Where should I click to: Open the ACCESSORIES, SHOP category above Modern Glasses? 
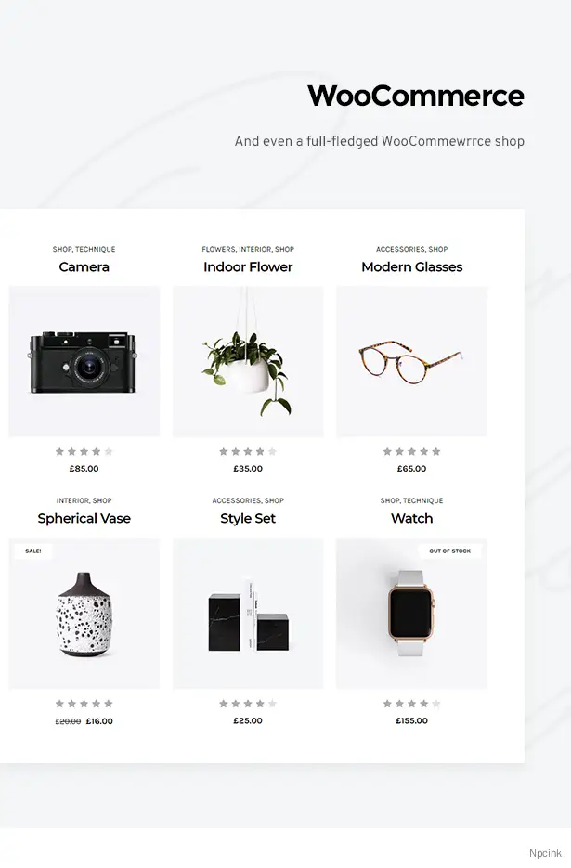(x=411, y=249)
